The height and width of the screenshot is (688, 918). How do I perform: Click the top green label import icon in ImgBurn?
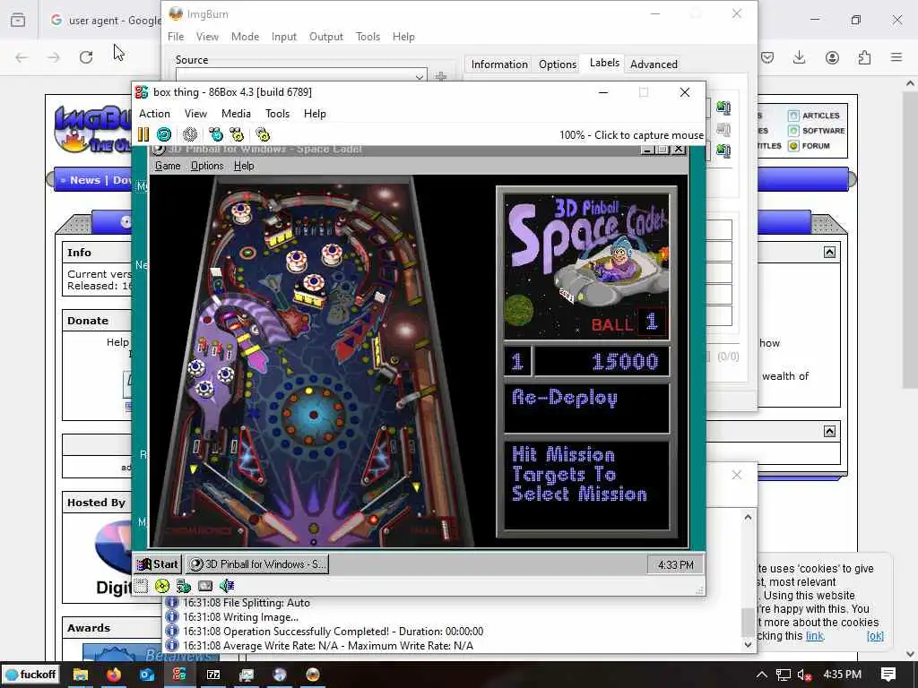[x=723, y=107]
